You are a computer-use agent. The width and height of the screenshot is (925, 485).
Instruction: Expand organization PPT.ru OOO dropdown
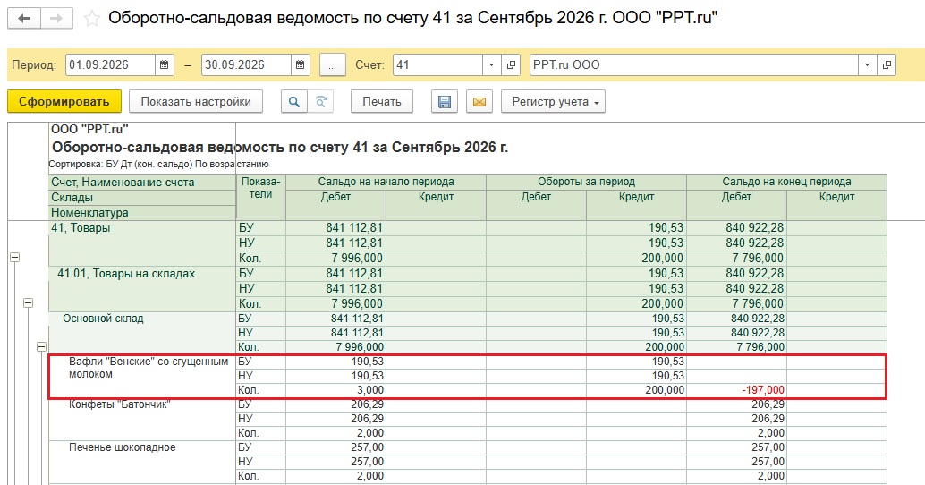867,65
